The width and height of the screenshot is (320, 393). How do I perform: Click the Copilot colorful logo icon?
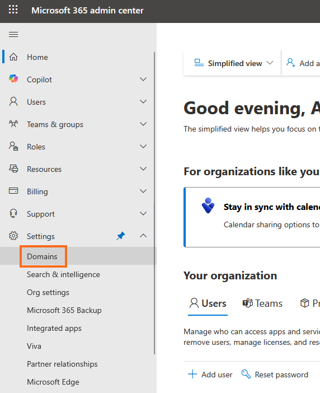pos(13,79)
